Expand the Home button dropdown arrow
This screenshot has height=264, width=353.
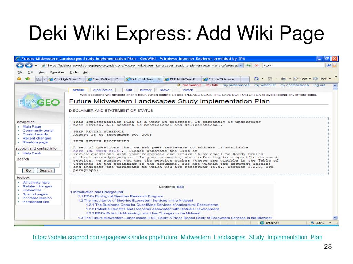[x=263, y=79]
